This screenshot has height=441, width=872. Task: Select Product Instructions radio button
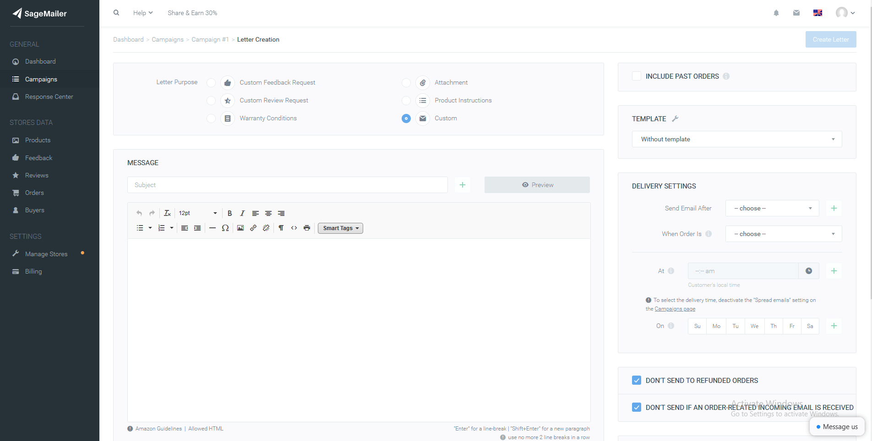tap(406, 101)
